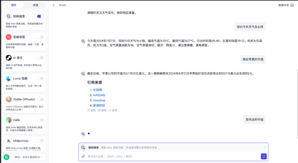The image size is (298, 163).
Task: Click the green 我 user avatar
Action: 7,157
